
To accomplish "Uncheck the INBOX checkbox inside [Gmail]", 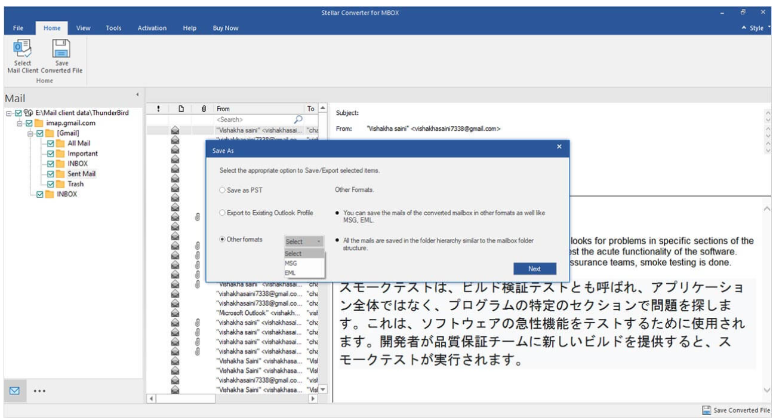I will click(x=51, y=164).
